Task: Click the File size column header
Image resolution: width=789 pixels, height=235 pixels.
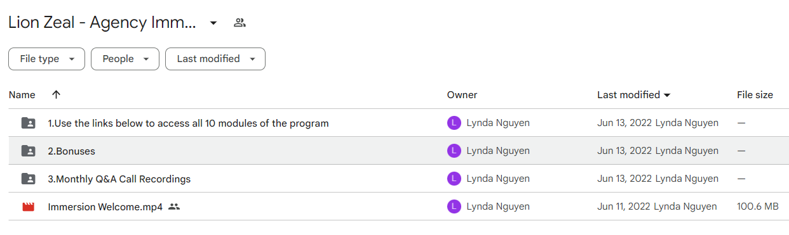Action: pos(755,95)
